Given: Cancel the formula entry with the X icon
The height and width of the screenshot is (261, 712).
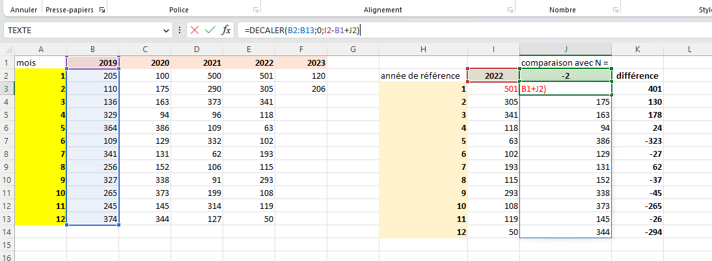Looking at the screenshot, I should [194, 30].
